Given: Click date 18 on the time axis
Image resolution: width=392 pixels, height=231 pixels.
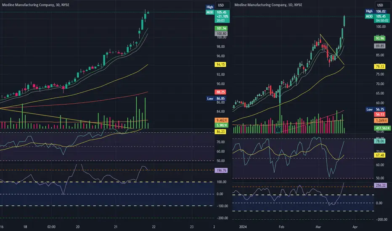Looking at the screenshot, I should point(25,227).
